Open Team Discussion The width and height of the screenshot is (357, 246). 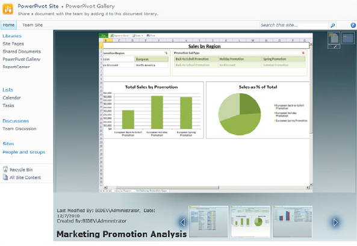tap(19, 129)
